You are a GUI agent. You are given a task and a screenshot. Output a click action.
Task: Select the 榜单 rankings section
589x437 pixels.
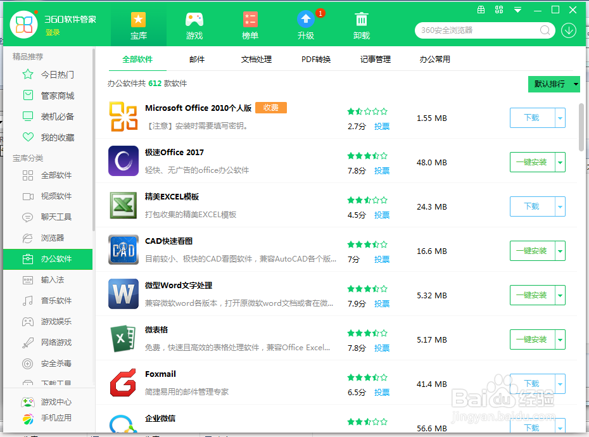point(250,25)
